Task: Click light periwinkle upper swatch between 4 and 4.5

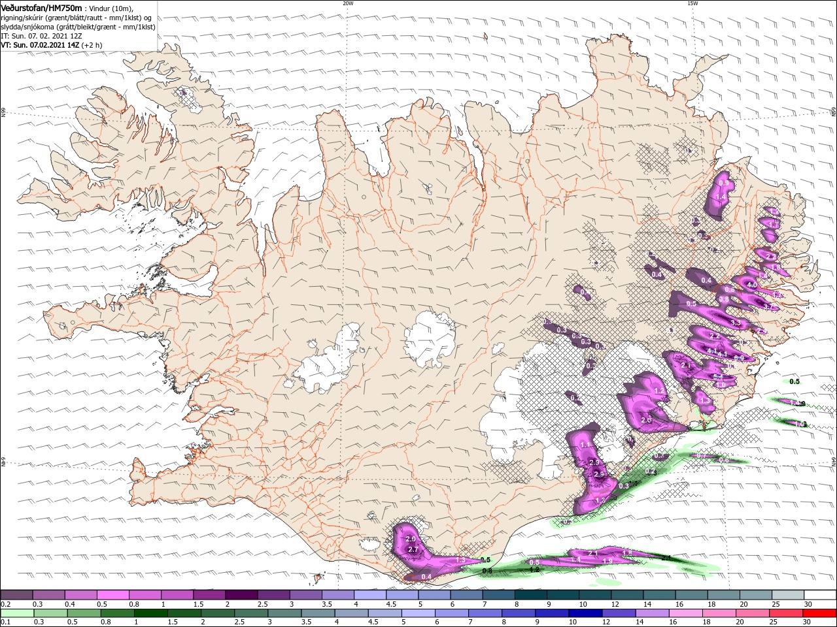Action: [x=369, y=595]
